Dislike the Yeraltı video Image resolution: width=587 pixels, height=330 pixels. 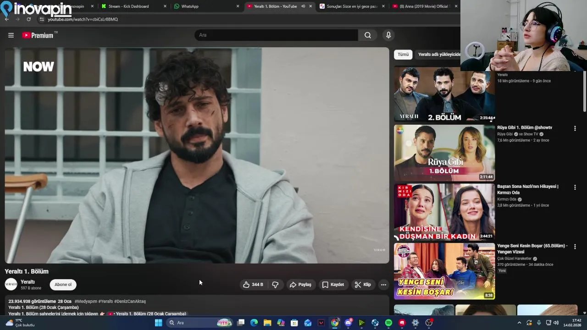coord(275,285)
